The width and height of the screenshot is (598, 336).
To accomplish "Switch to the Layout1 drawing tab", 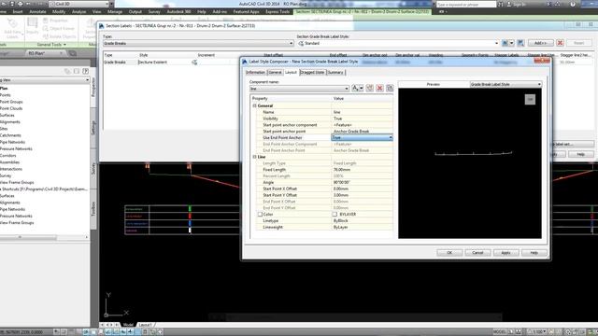I will (146, 325).
